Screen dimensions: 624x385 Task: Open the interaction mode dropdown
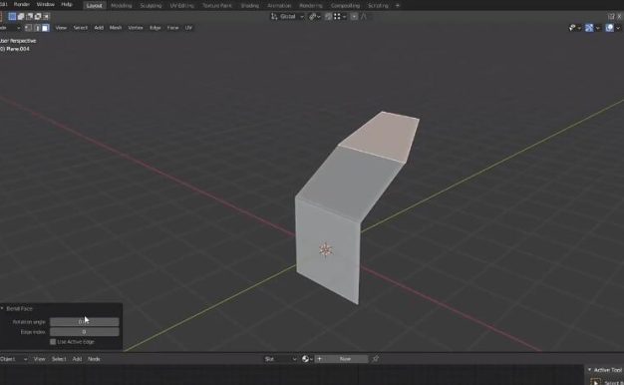click(10, 28)
